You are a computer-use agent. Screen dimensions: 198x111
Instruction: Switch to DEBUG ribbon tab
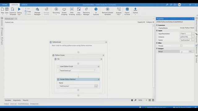pos(24,5)
